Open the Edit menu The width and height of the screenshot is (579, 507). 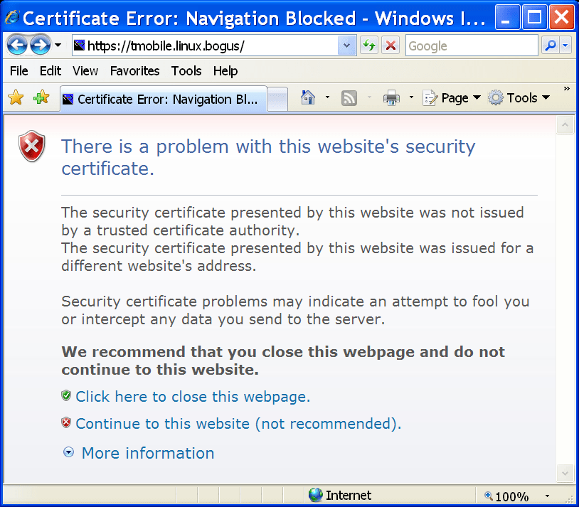(x=51, y=71)
